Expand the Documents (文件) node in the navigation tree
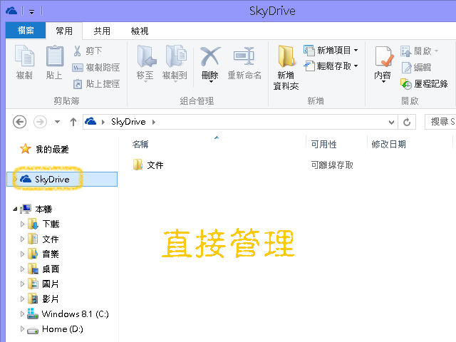Image resolution: width=456 pixels, height=342 pixels. point(22,239)
